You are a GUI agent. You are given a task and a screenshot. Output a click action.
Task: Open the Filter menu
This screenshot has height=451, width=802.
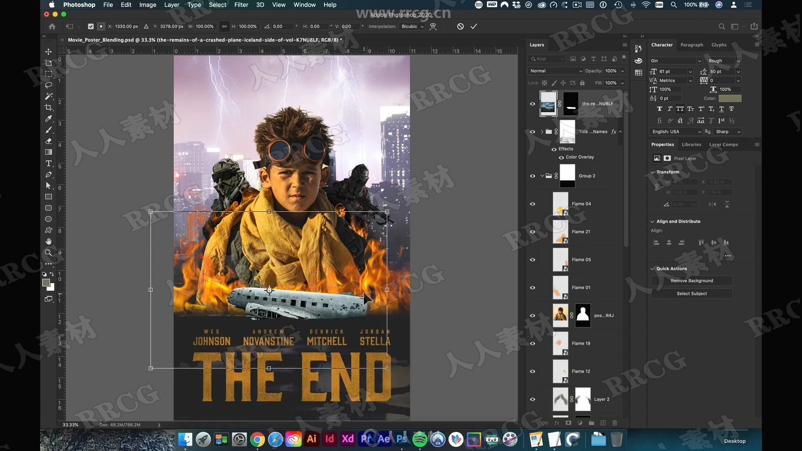coord(241,5)
